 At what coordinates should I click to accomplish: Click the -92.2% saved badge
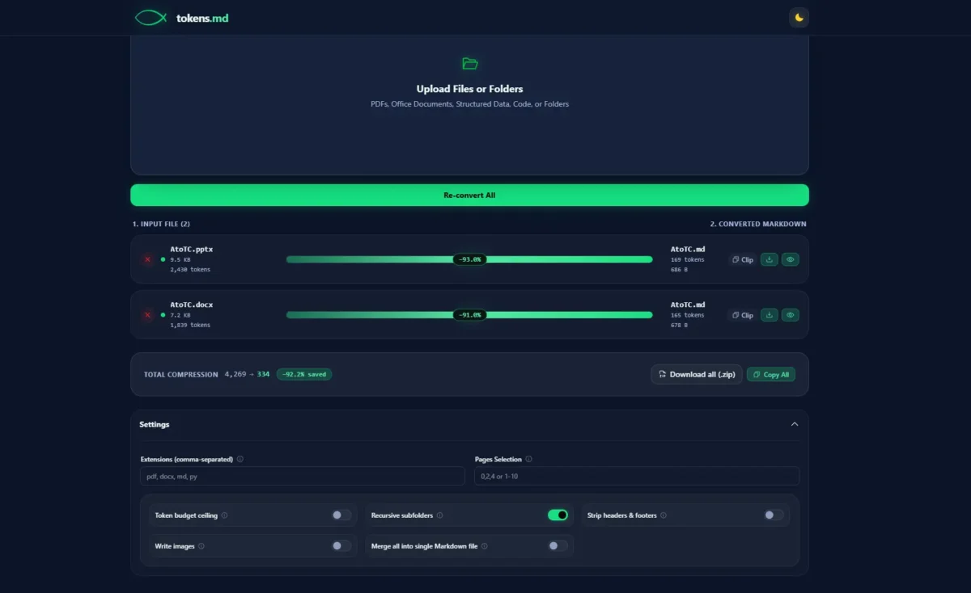click(304, 374)
